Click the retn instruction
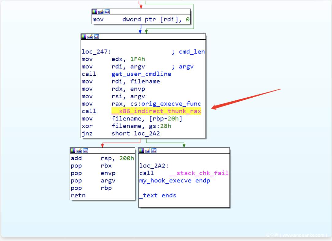332x241 pixels. [78, 196]
